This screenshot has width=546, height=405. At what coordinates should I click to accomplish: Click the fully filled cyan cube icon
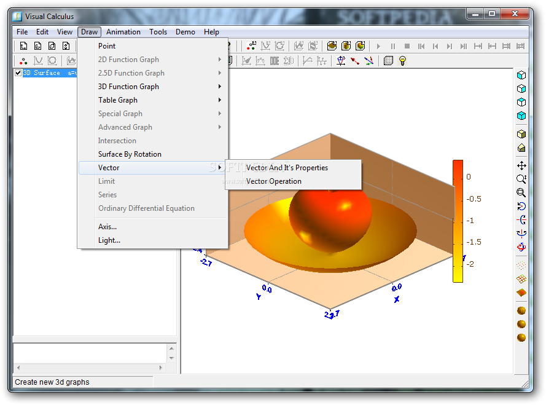coord(521,116)
